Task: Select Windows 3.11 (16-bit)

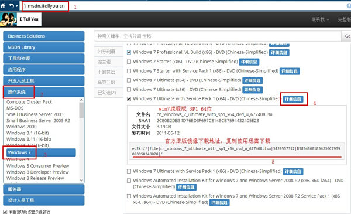Action: click(29, 139)
